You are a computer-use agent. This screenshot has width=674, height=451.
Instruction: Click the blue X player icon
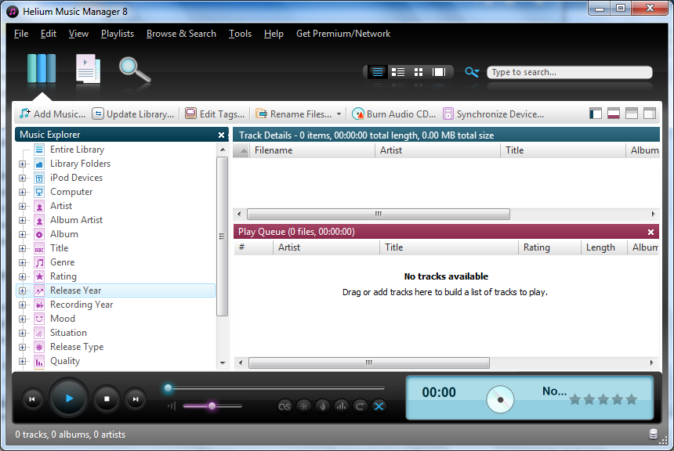pos(379,406)
